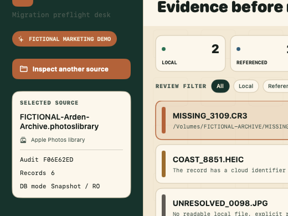This screenshot has width=288, height=216.
Task: Click the orange marker on MISSING_3109.CR3
Action: (x=163, y=120)
